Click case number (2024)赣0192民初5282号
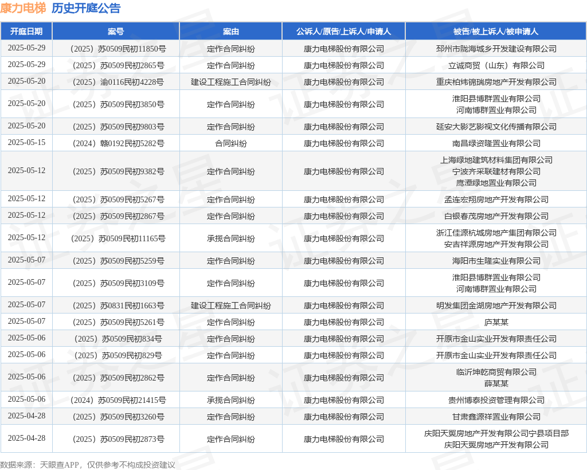The width and height of the screenshot is (587, 470). [x=118, y=143]
